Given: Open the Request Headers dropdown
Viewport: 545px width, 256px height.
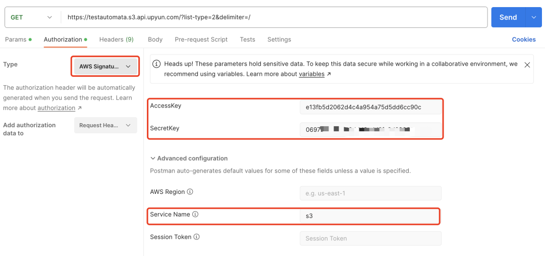Looking at the screenshot, I should tap(105, 125).
